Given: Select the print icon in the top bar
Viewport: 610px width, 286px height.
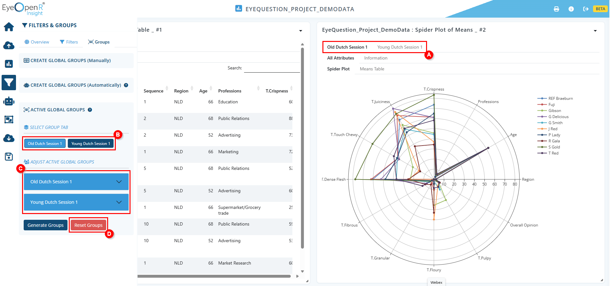Looking at the screenshot, I should (557, 9).
